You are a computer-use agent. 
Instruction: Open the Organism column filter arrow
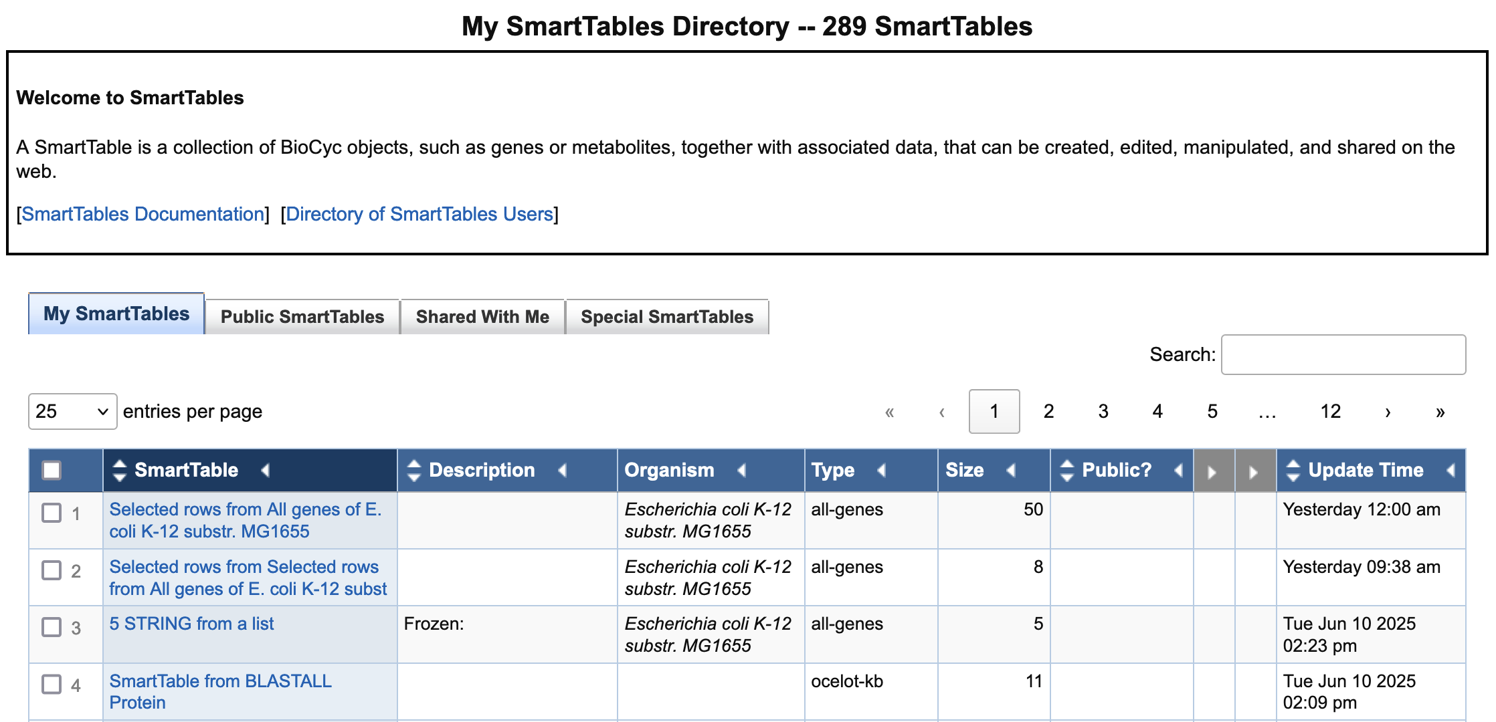743,471
